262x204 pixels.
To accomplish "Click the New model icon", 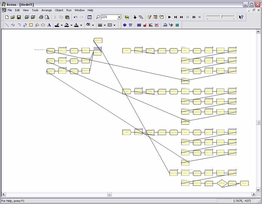I will coord(7,17).
